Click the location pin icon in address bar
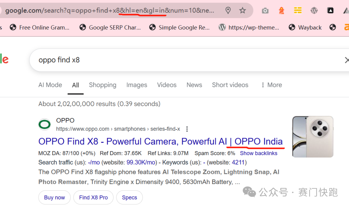Image resolution: width=349 pixels, height=206 pixels. [228, 10]
